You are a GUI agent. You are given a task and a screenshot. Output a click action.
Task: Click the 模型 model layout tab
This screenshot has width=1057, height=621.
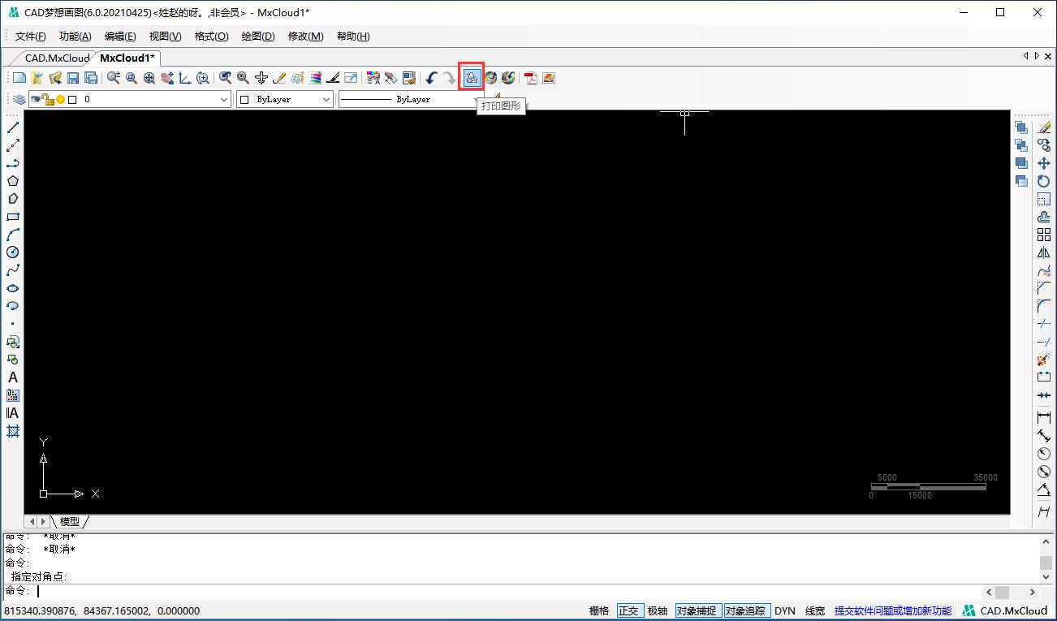point(70,521)
